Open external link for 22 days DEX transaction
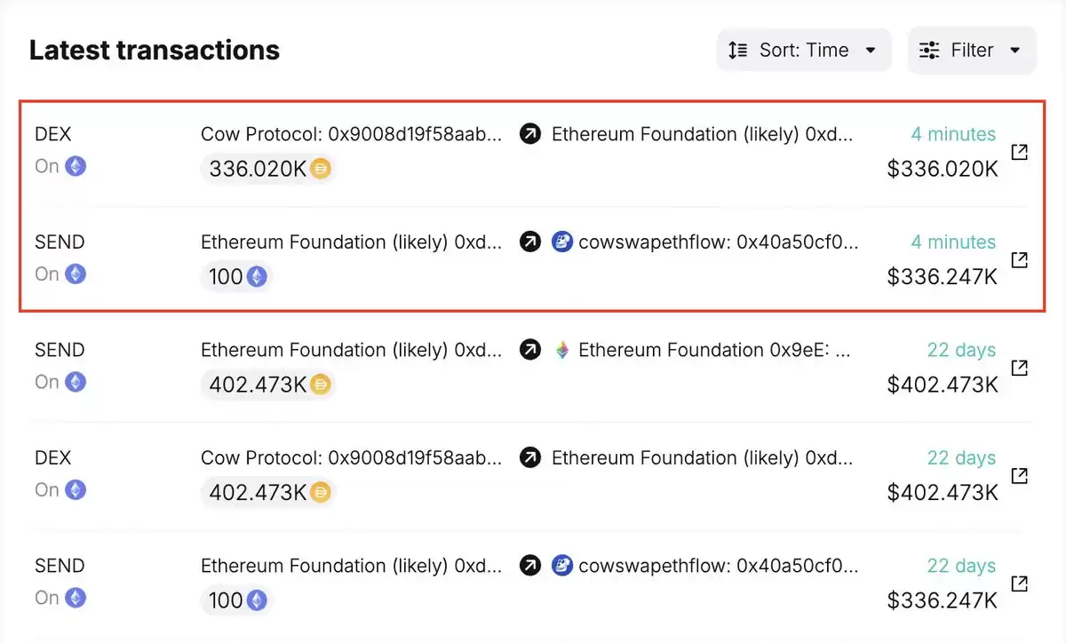Viewport: 1066px width, 643px height. (x=1020, y=475)
